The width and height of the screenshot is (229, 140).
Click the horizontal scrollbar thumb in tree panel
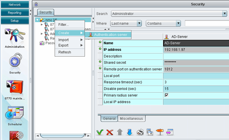63,136
